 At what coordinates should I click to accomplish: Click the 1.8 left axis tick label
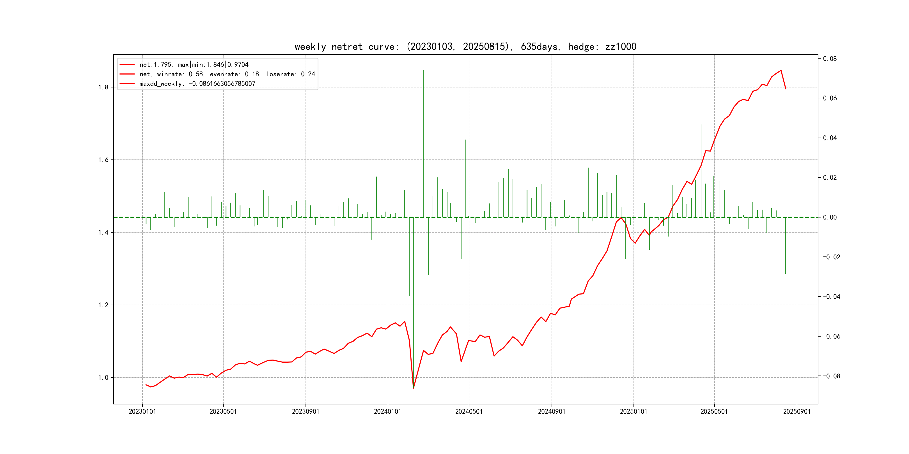pos(103,87)
